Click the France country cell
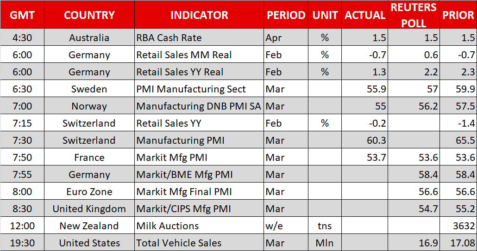The image size is (477, 251). click(89, 158)
